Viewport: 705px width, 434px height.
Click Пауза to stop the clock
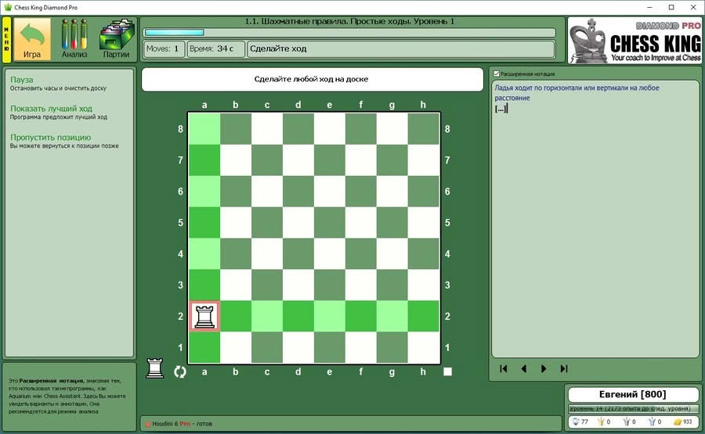click(x=22, y=80)
